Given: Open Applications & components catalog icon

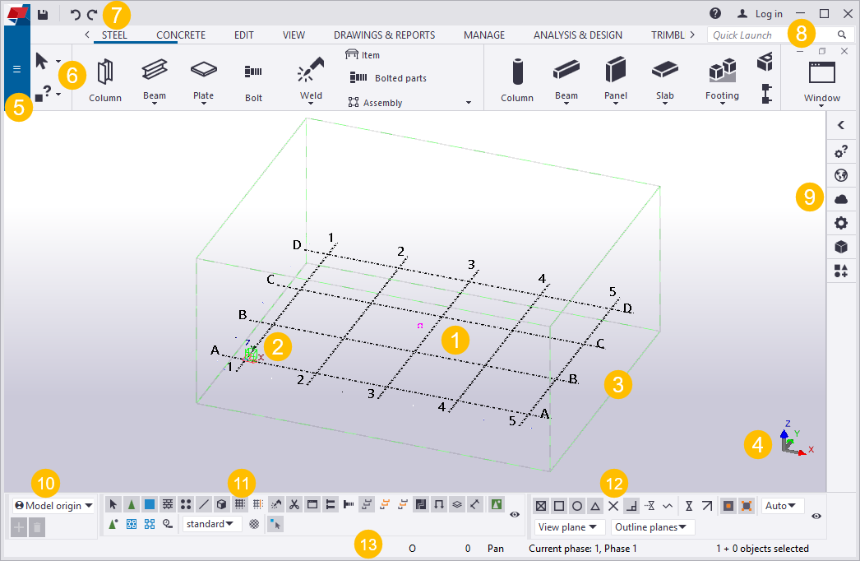Looking at the screenshot, I should [841, 271].
